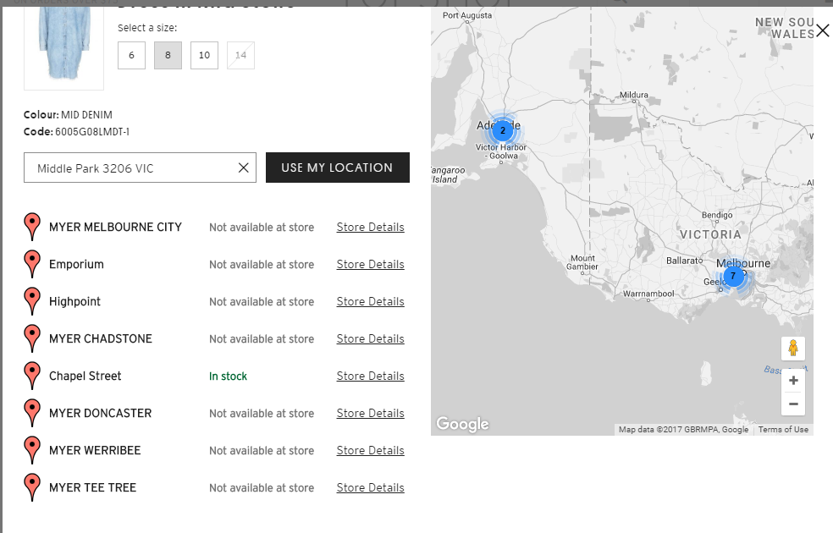Click the Highpoint store name
The width and height of the screenshot is (833, 533).
[74, 301]
